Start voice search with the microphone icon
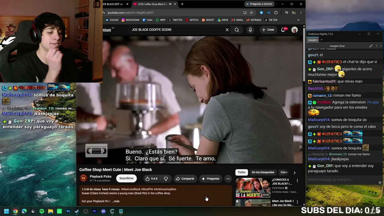This screenshot has height=216, width=384. pyautogui.click(x=250, y=30)
